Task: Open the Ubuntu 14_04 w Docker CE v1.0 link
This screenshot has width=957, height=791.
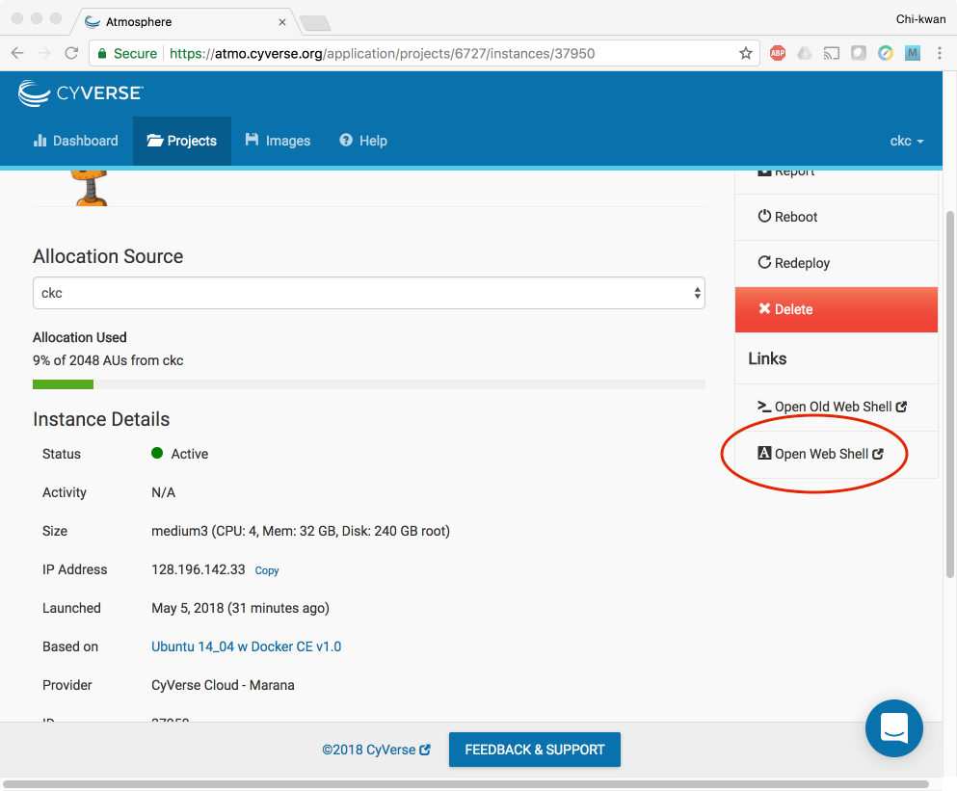Action: tap(246, 646)
